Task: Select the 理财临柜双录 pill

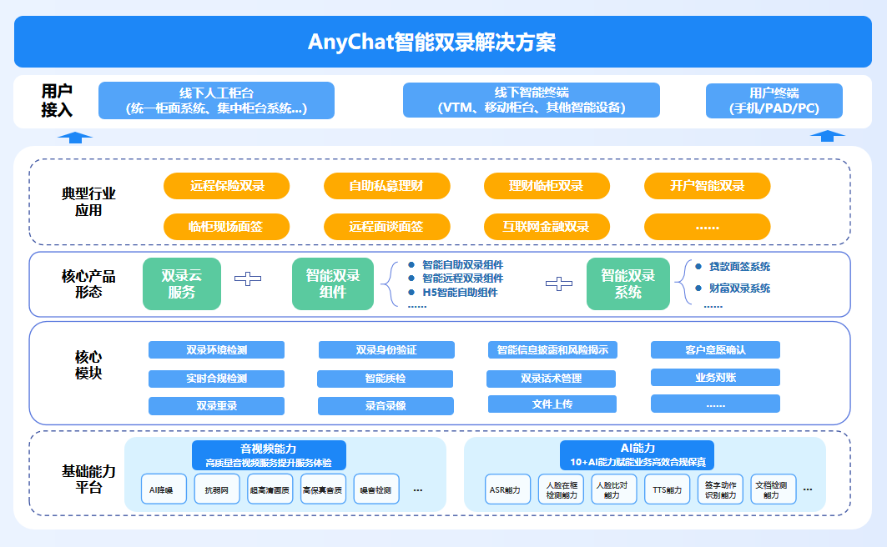Action: pyautogui.click(x=547, y=186)
